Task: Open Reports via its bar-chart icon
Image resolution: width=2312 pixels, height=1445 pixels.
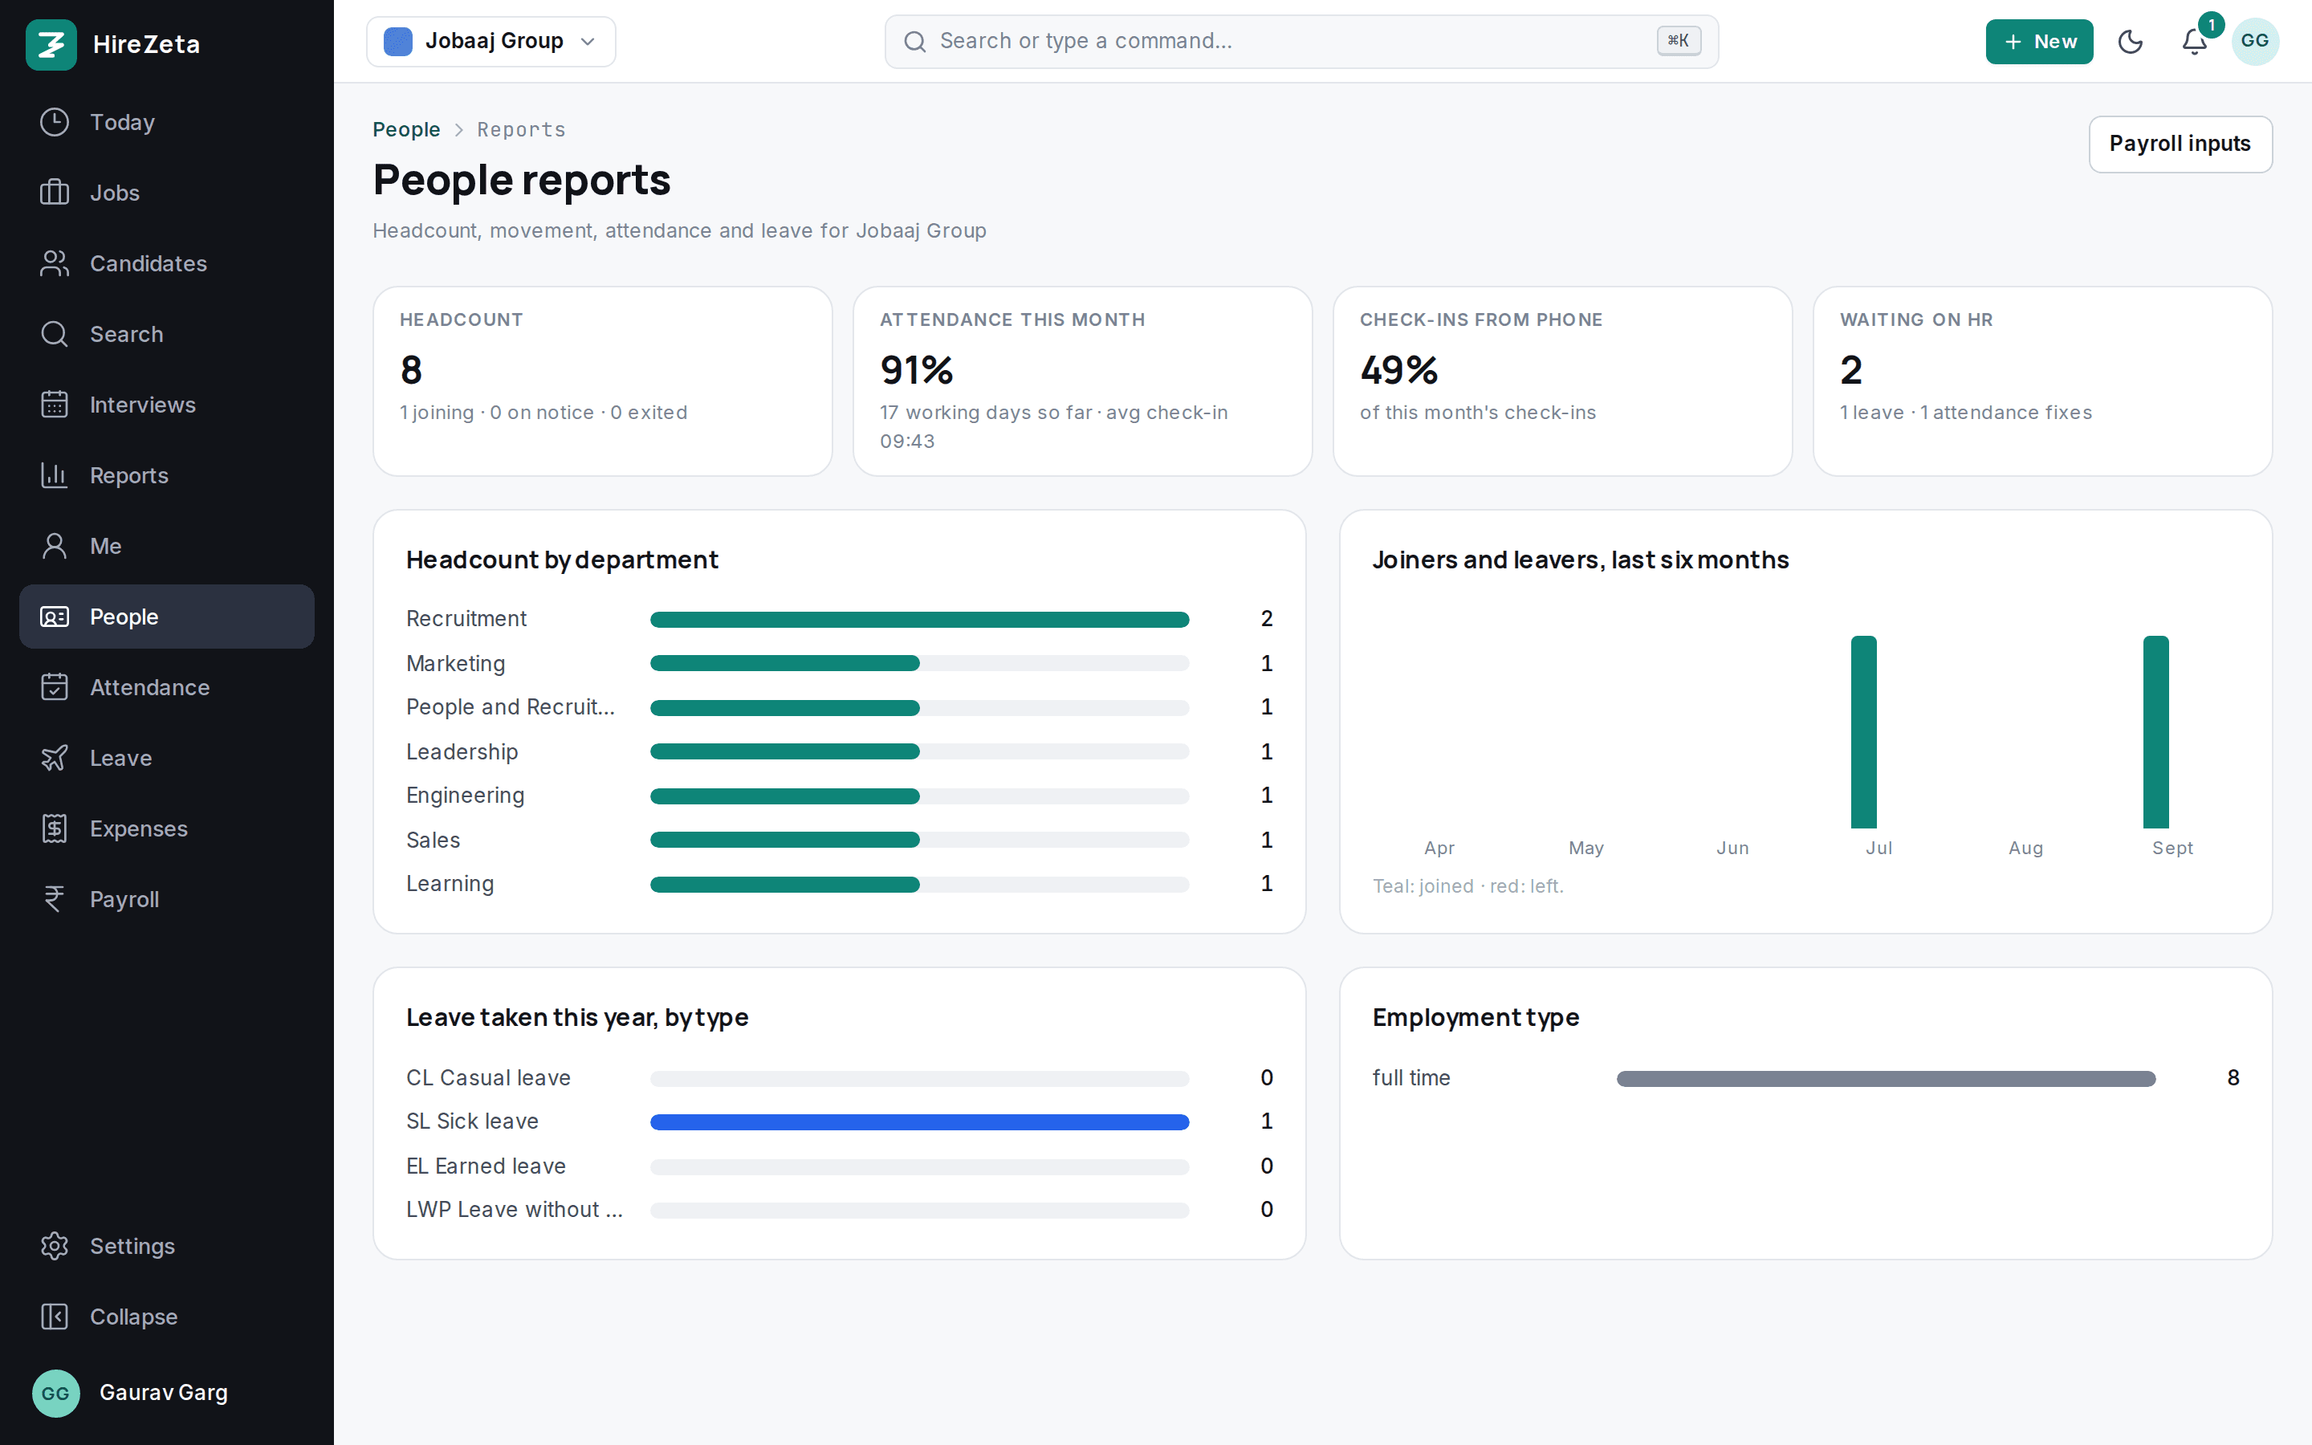Action: click(55, 476)
